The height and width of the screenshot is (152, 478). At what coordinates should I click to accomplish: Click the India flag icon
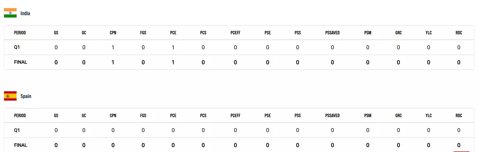(10, 13)
